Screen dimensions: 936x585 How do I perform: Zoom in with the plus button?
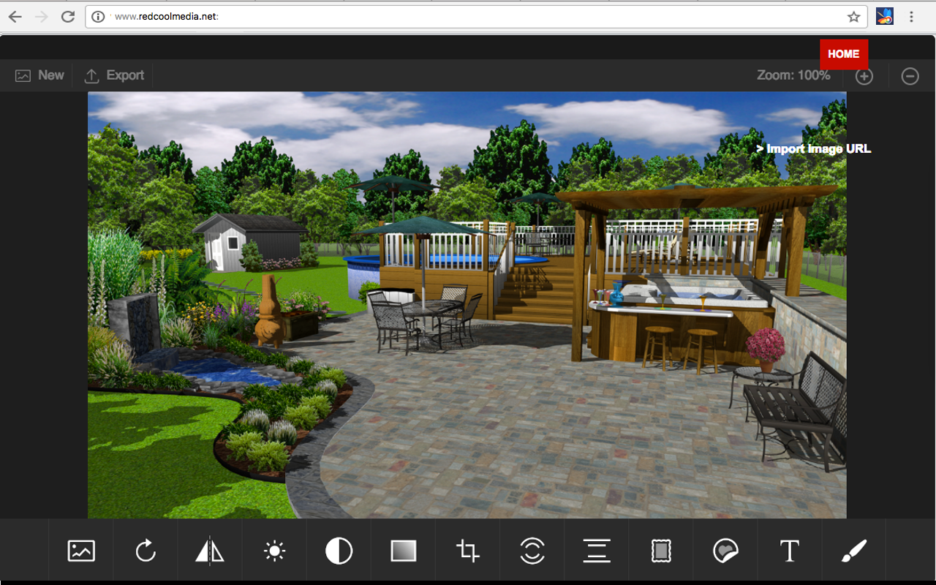point(864,76)
